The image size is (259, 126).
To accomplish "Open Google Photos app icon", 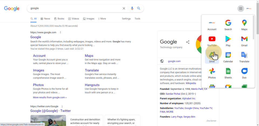I will coord(212,73).
